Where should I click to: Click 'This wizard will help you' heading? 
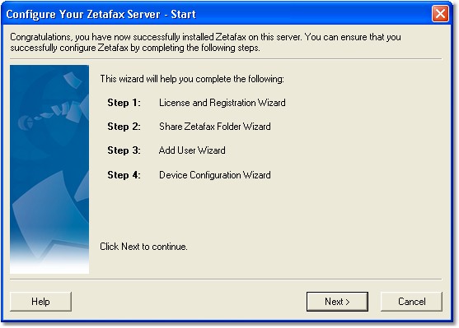(x=192, y=79)
